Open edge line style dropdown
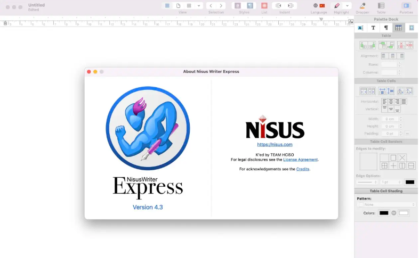The height and width of the screenshot is (258, 419). pyautogui.click(x=367, y=182)
